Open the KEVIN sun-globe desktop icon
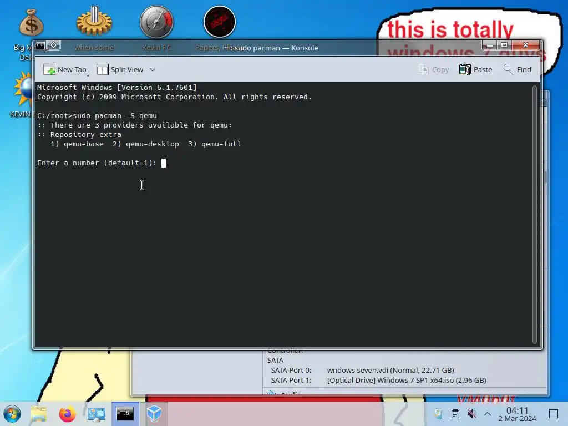 24,89
